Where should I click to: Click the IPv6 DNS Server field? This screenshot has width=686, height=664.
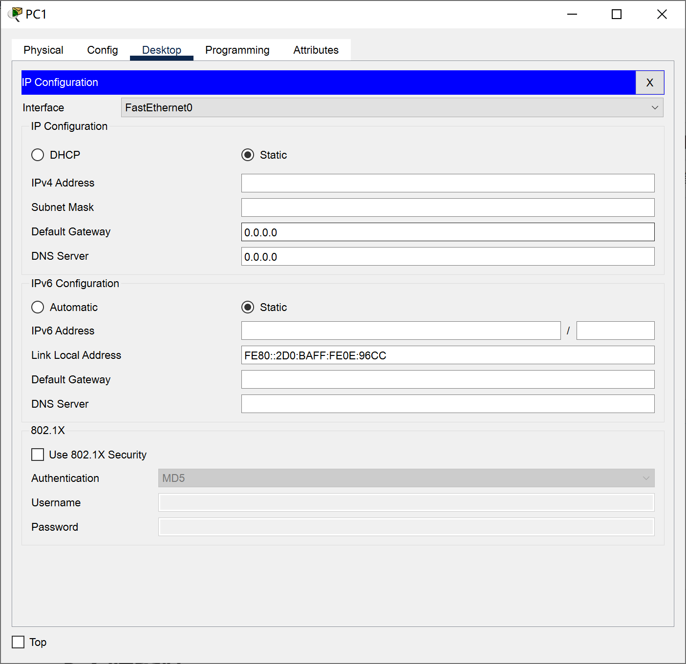coord(447,404)
